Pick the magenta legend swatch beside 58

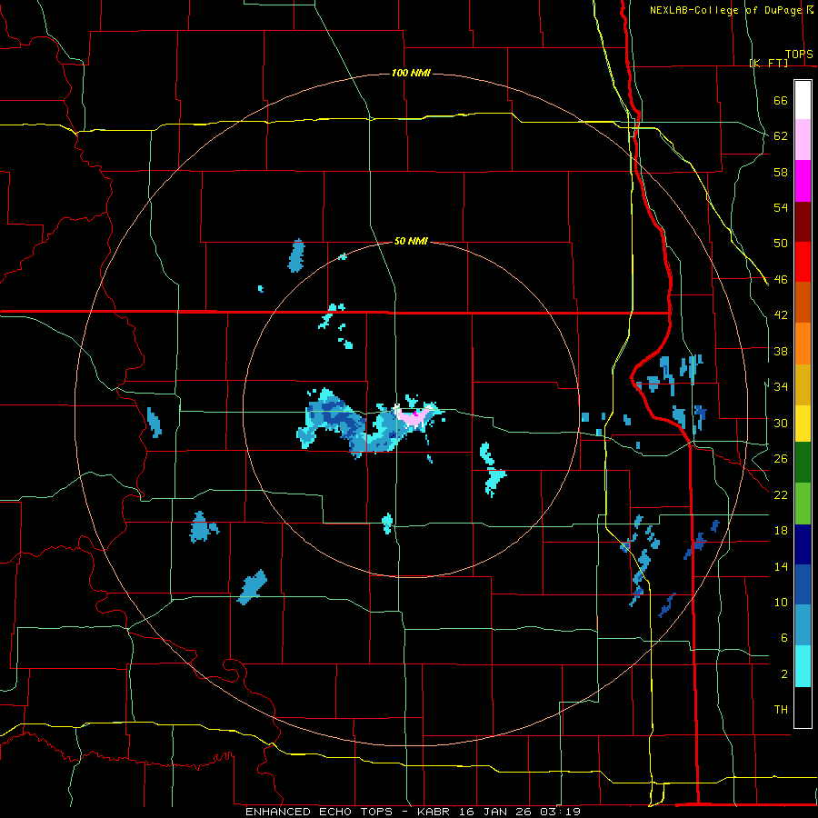[x=803, y=181]
